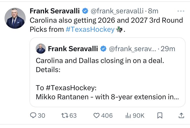190x128 pixels.
Task: Click the reply speech bubble icon
Action: point(33,115)
